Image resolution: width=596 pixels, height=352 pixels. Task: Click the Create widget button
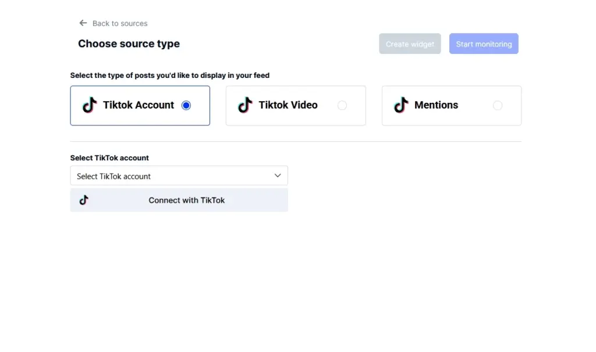(x=410, y=44)
